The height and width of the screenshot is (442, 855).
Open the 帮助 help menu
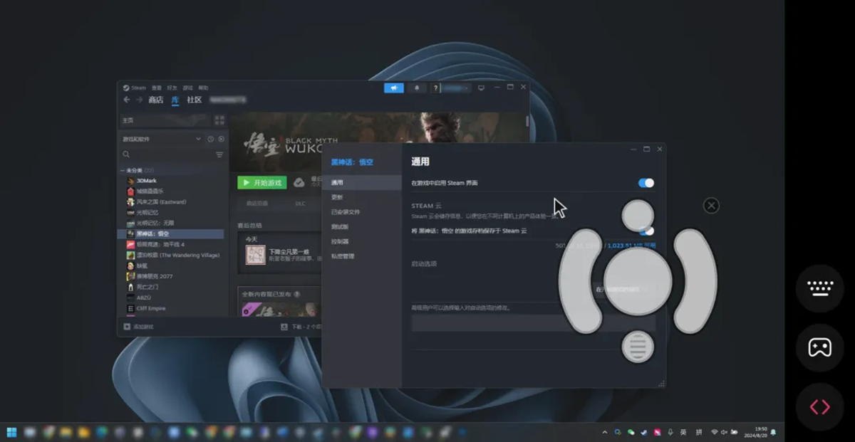pyautogui.click(x=203, y=88)
